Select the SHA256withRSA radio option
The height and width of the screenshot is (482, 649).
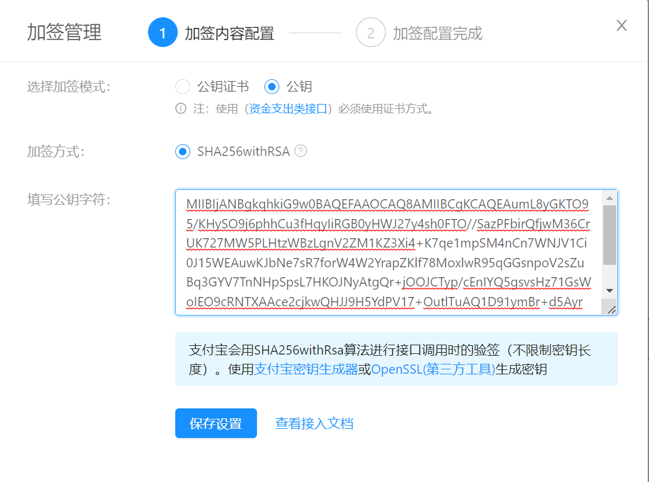[183, 152]
